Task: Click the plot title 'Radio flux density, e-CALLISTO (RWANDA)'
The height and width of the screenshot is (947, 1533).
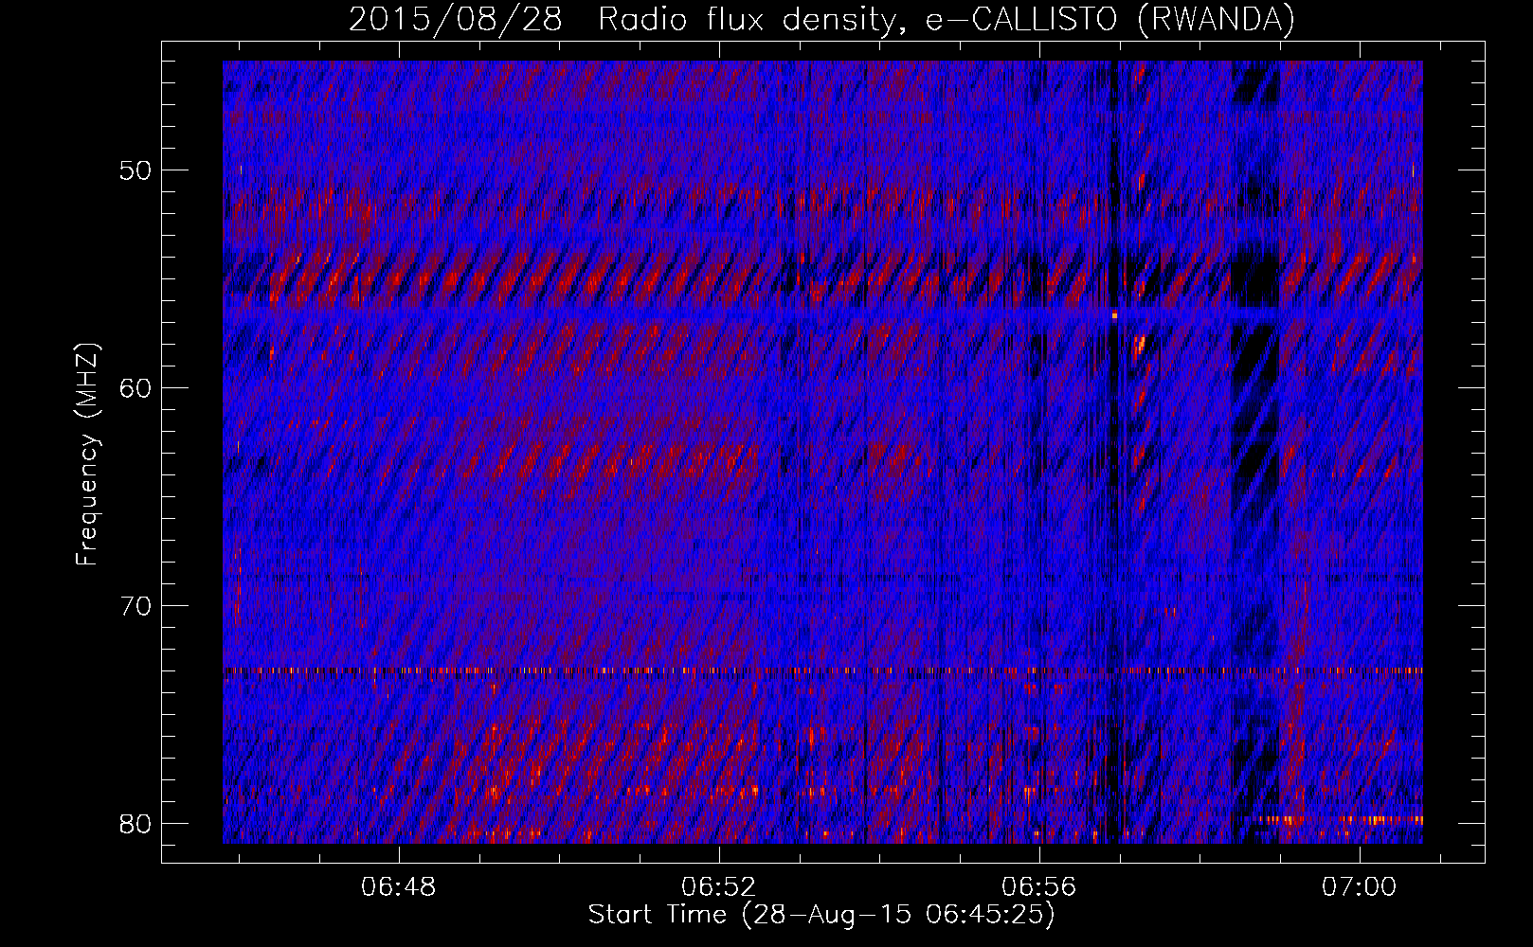Action: click(947, 19)
